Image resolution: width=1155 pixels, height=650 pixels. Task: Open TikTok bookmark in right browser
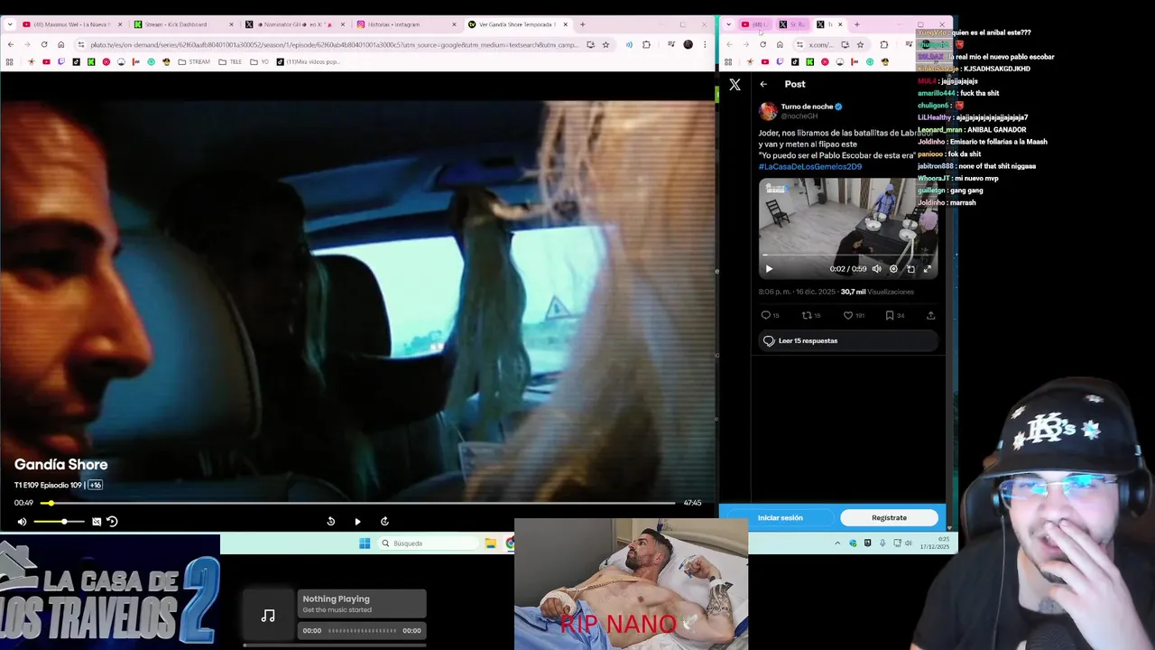[795, 62]
